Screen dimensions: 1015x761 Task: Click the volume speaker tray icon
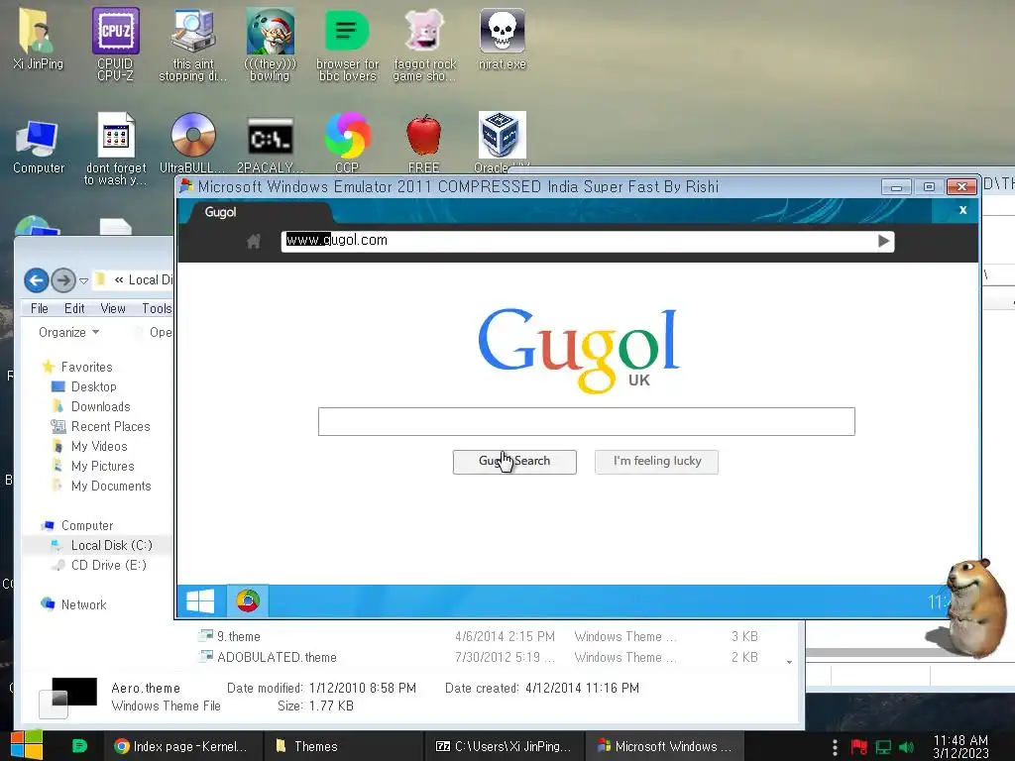pyautogui.click(x=906, y=747)
